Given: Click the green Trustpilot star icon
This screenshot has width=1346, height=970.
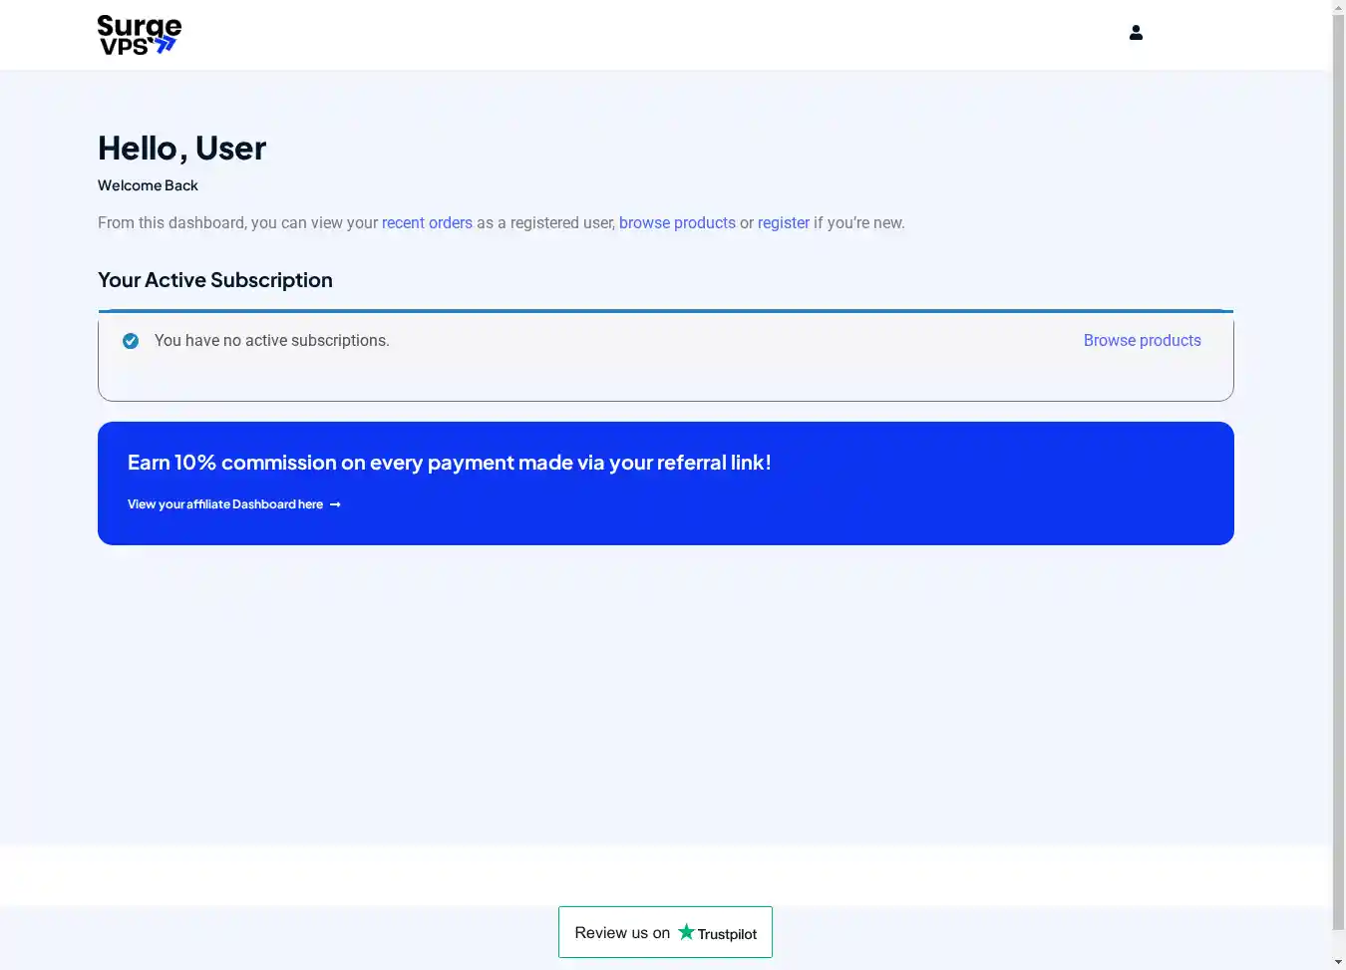Looking at the screenshot, I should point(686,932).
